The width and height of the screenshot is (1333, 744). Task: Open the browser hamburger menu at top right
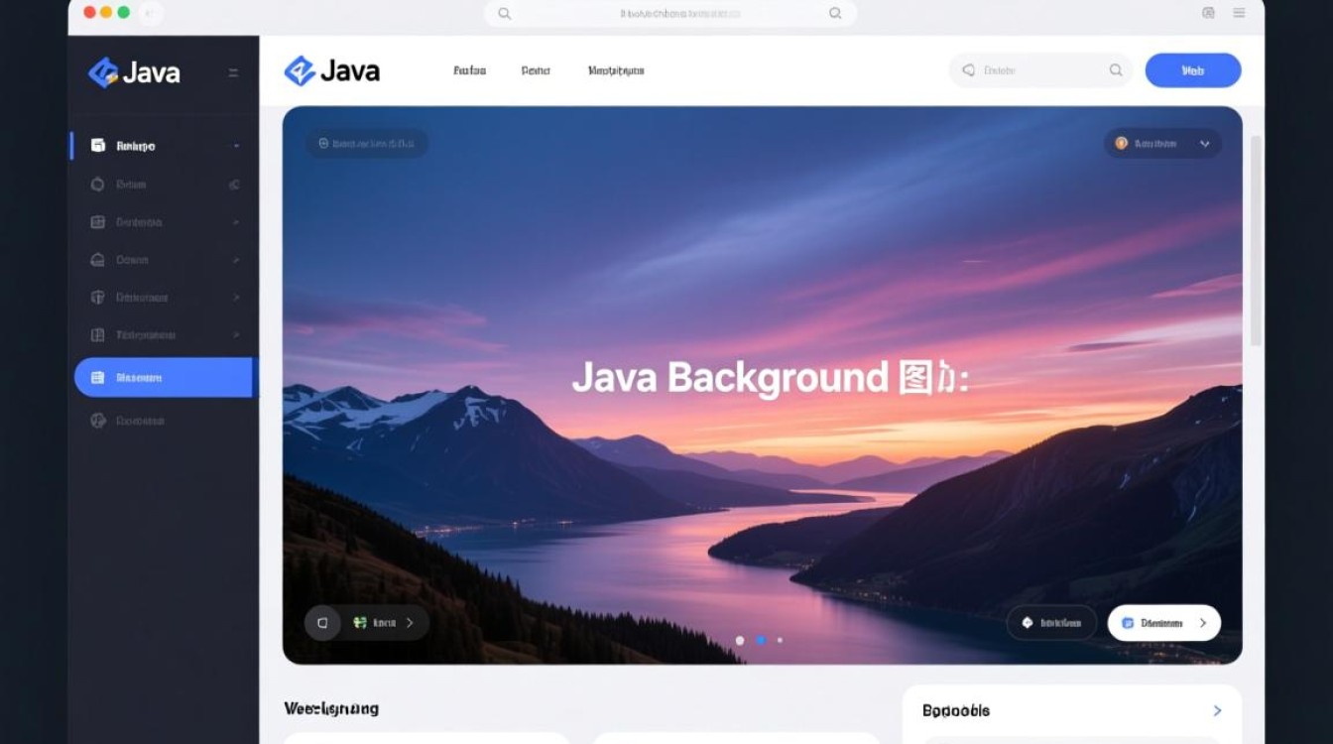1238,13
